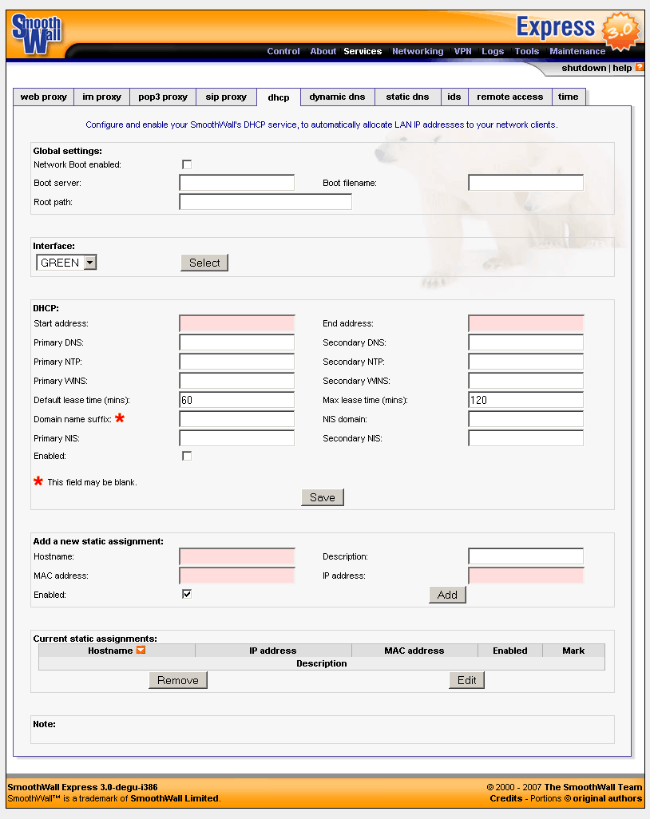Click the Enabled column header
The width and height of the screenshot is (650, 819).
(x=510, y=651)
